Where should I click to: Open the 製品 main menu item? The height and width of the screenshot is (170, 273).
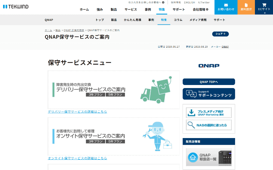[x=114, y=10]
